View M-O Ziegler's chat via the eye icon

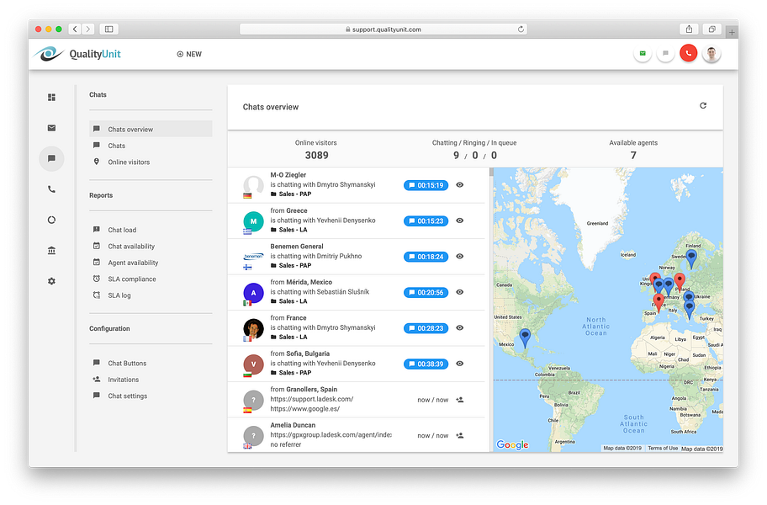459,185
